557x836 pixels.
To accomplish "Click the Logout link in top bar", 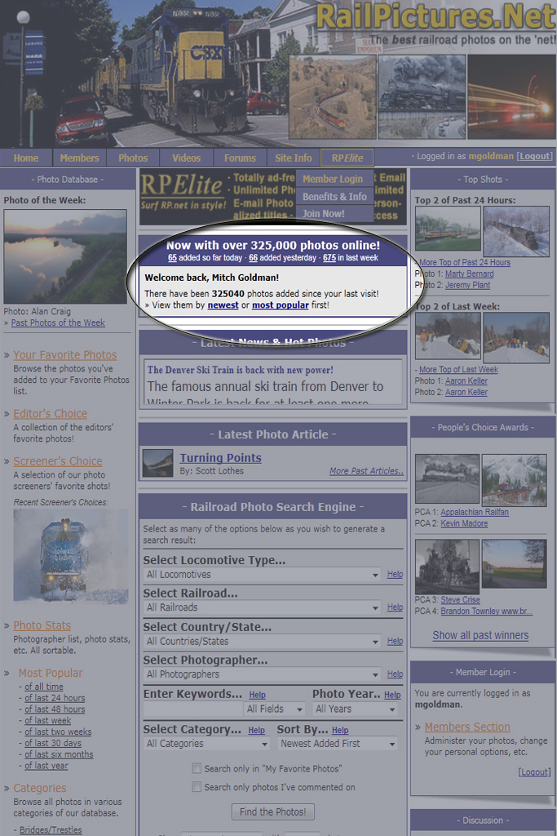I will [535, 156].
